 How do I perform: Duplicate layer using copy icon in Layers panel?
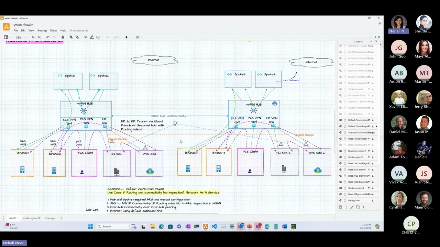point(357,207)
